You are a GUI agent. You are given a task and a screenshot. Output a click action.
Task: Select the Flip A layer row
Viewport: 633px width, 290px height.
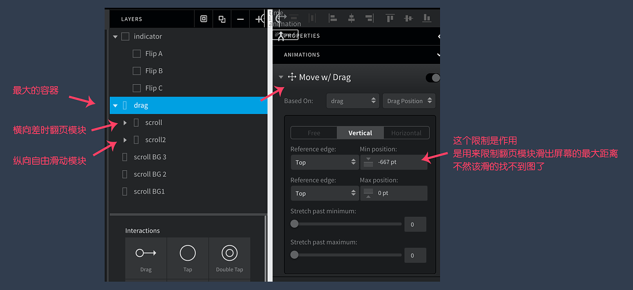188,53
